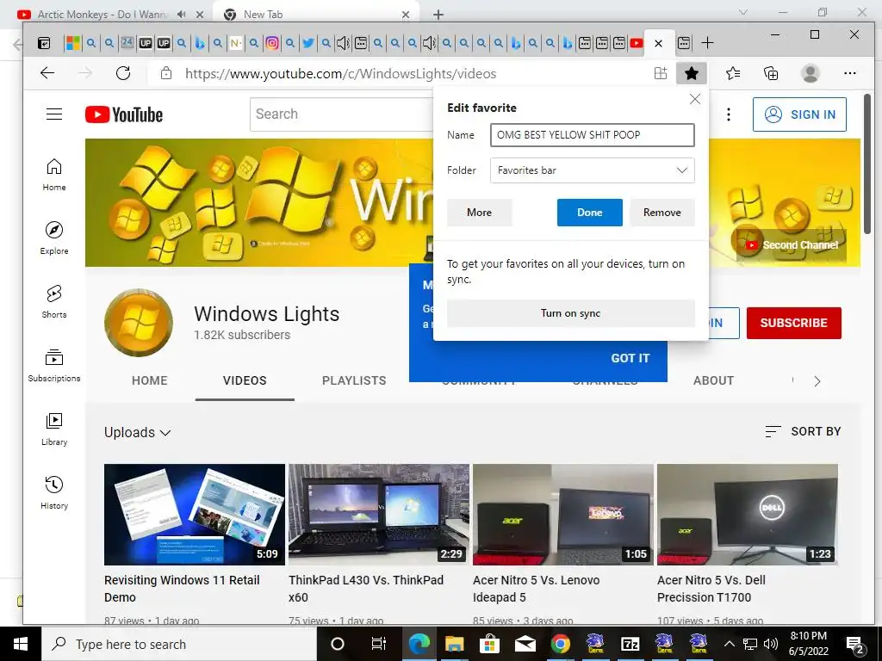Image resolution: width=882 pixels, height=661 pixels.
Task: Remove the favorite
Action: [662, 213]
